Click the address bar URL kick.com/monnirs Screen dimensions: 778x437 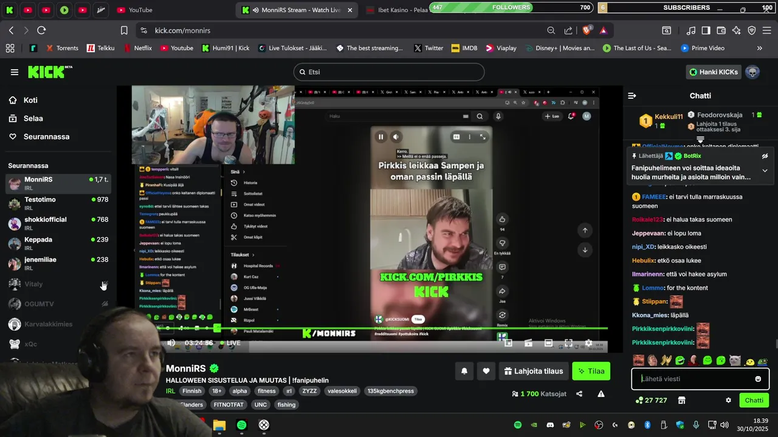click(x=182, y=30)
